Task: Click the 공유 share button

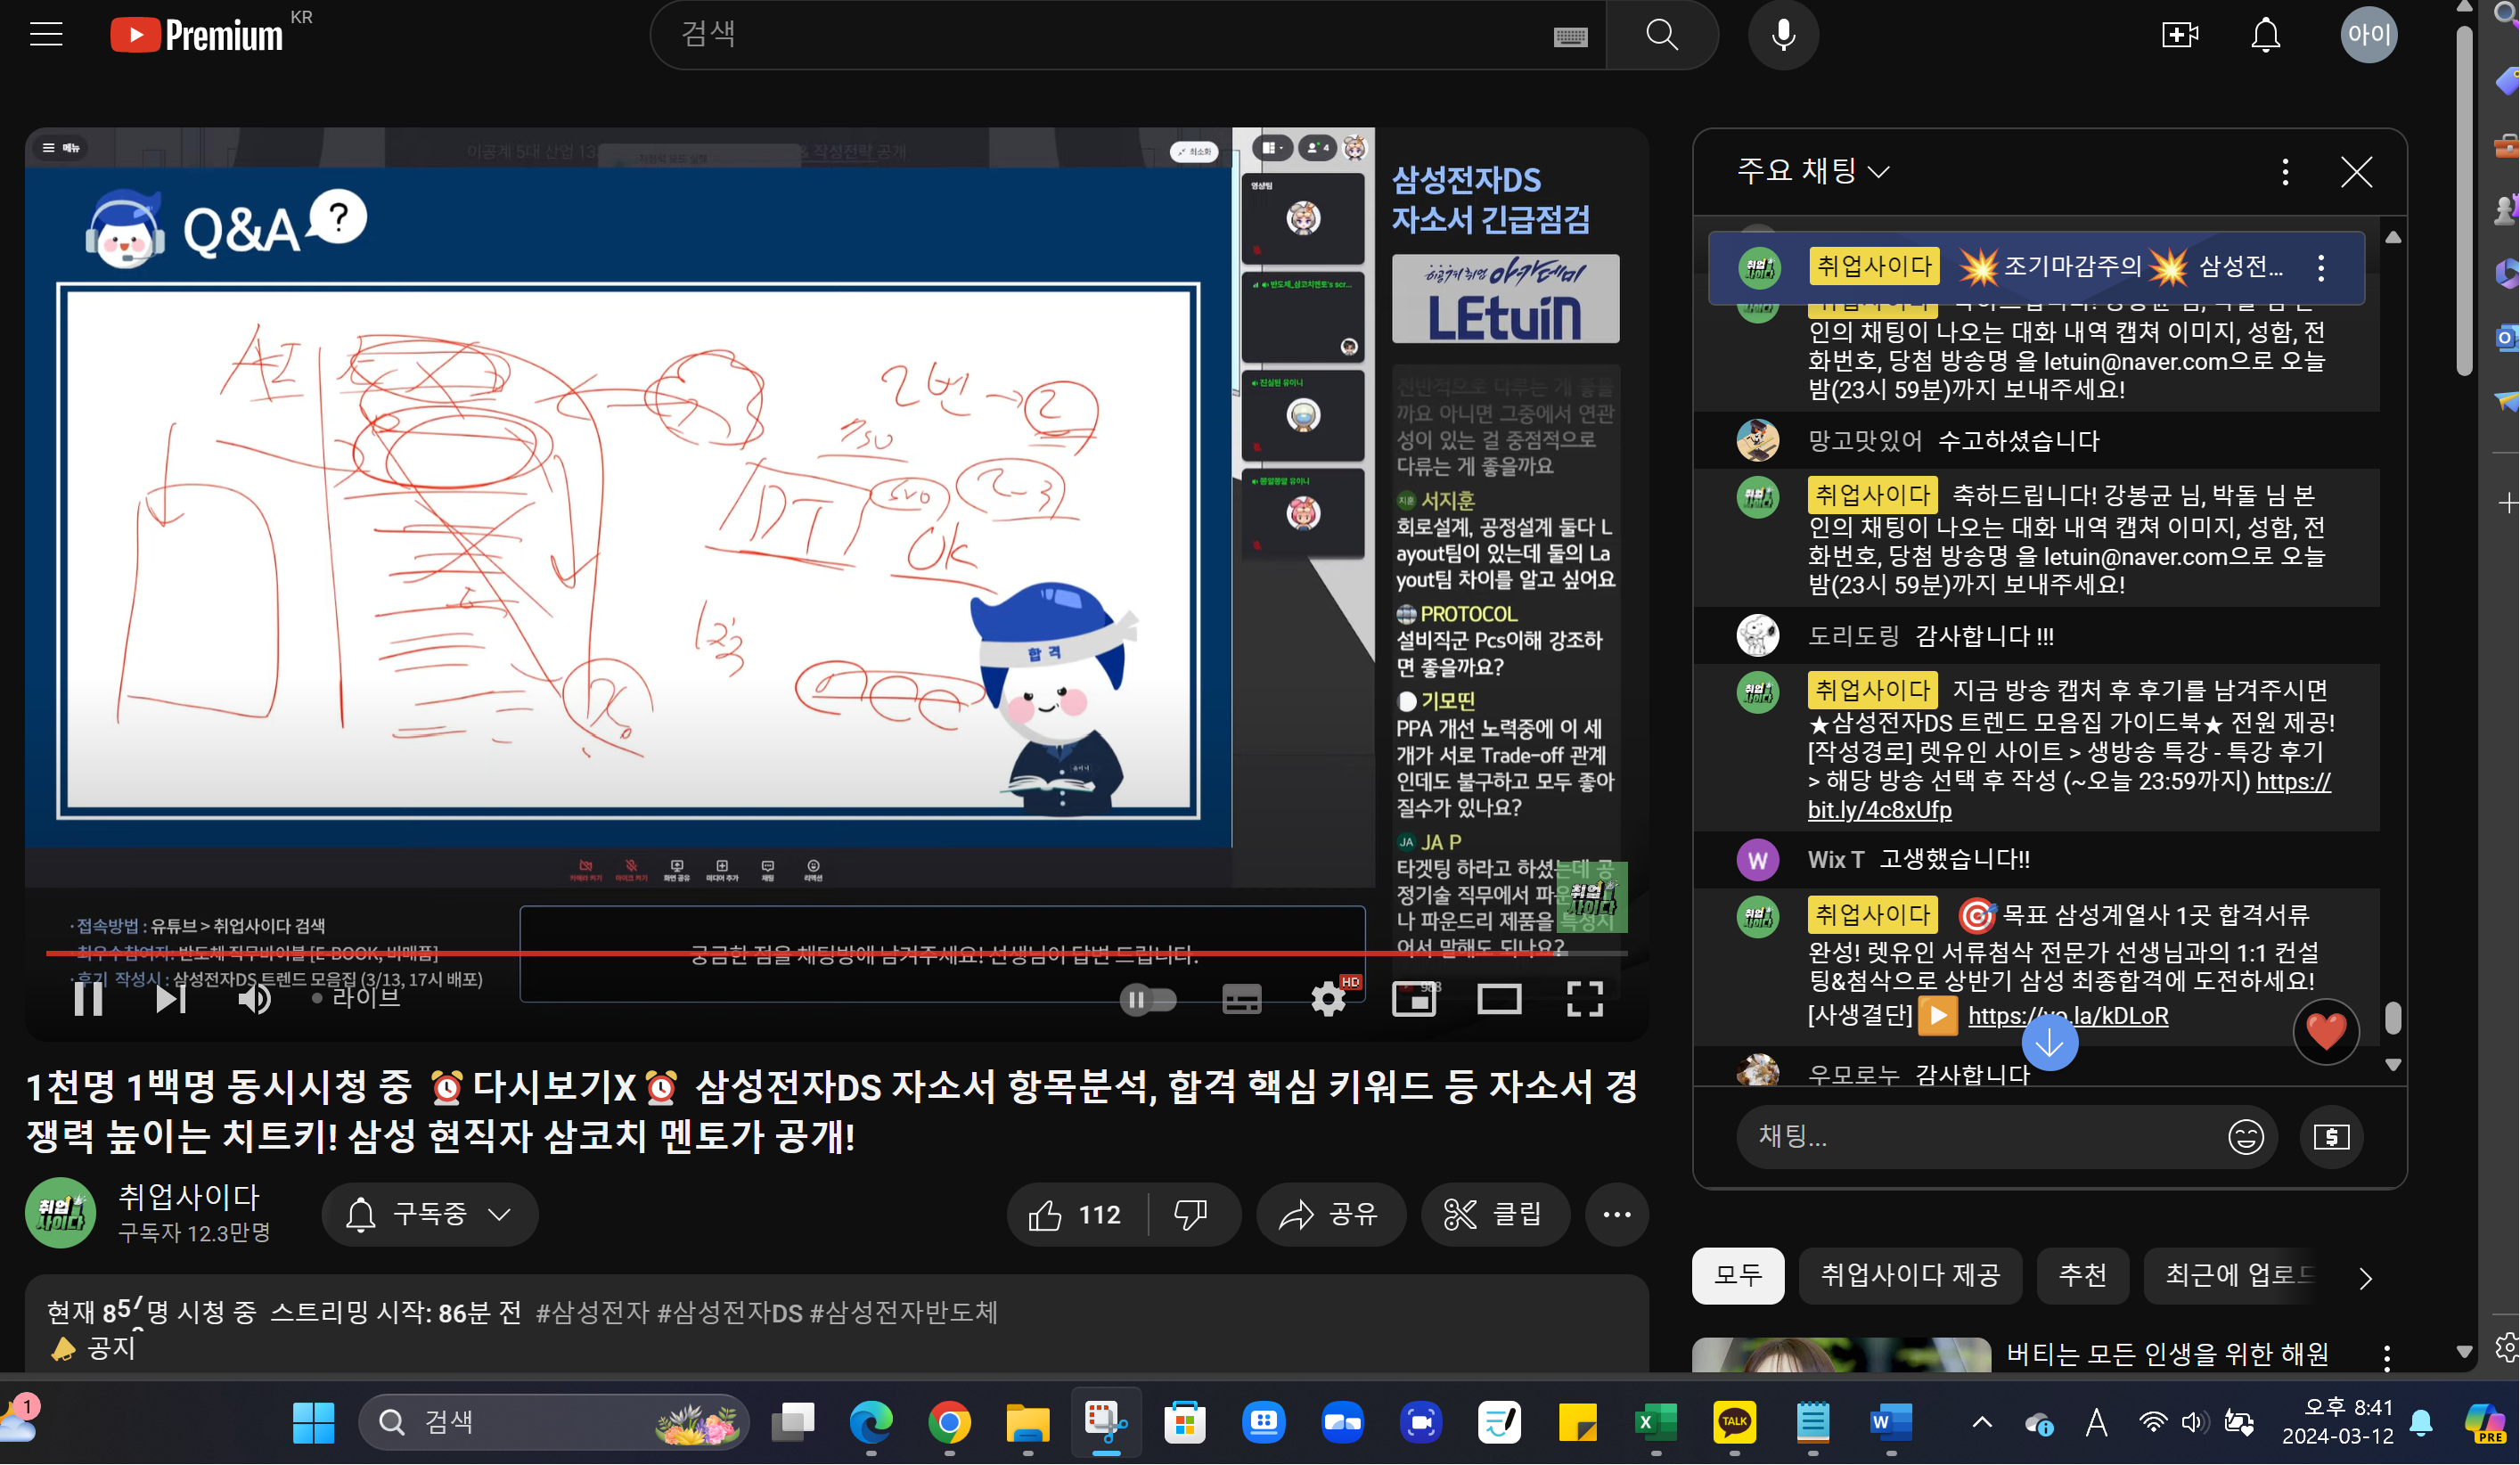Action: click(x=1330, y=1215)
